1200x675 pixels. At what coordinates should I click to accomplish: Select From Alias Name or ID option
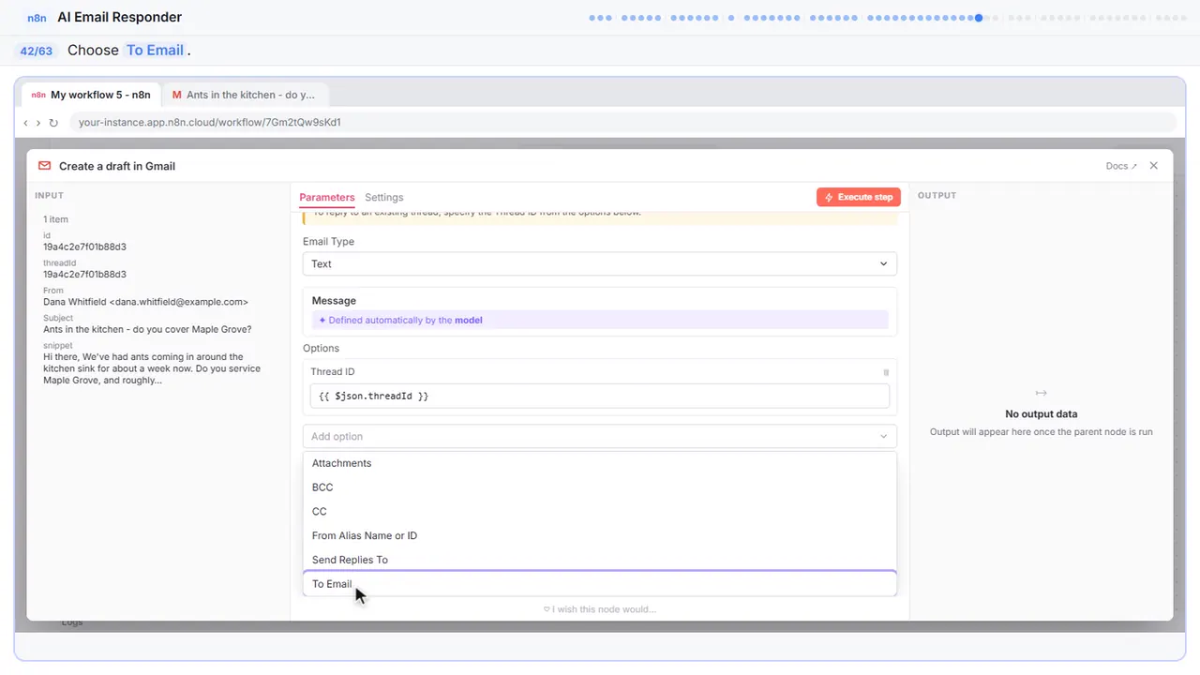pyautogui.click(x=600, y=536)
